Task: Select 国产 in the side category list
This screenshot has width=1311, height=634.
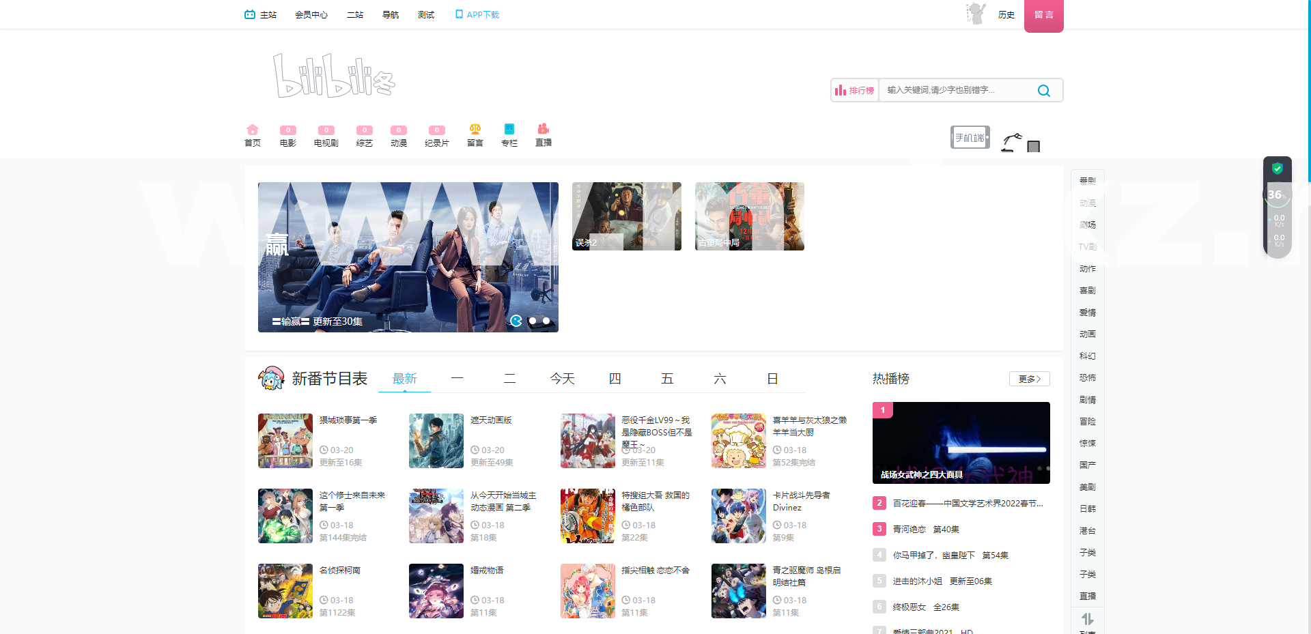Action: click(1088, 465)
